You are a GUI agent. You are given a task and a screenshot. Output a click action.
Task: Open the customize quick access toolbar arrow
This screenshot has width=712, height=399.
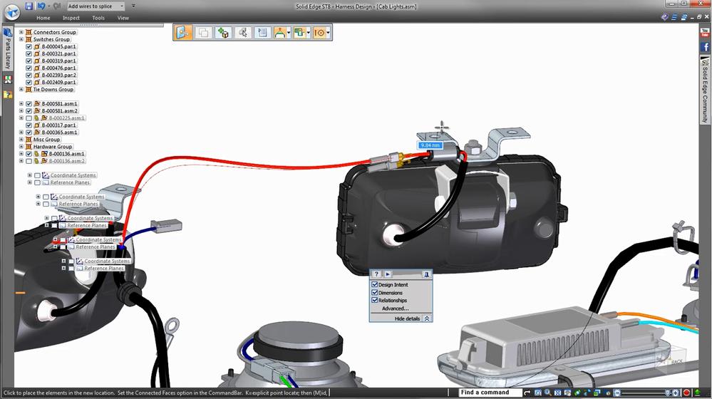point(133,6)
